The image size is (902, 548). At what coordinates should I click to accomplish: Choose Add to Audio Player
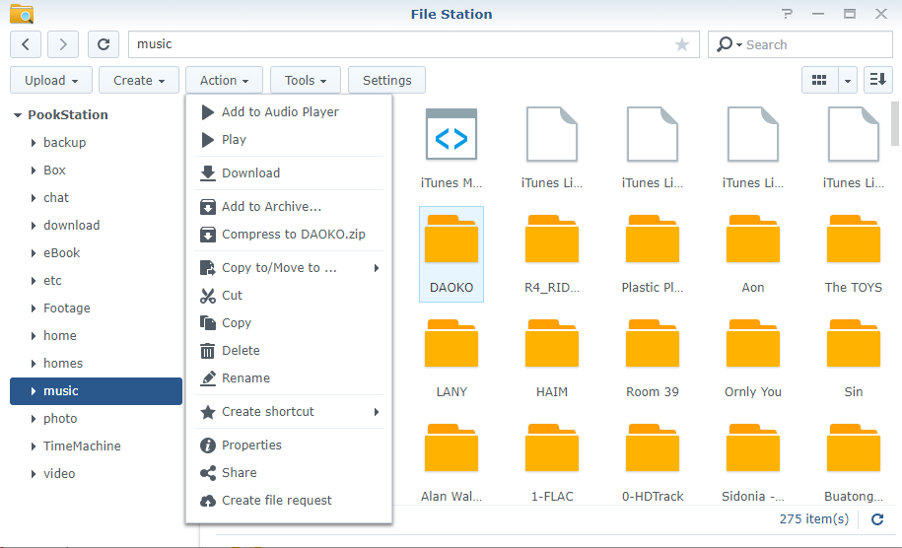click(x=289, y=112)
